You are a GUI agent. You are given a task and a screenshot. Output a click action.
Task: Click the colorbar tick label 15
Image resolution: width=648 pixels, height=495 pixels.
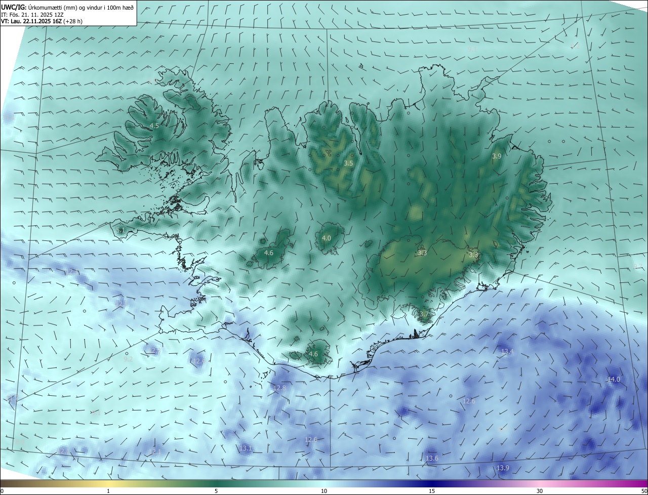pos(432,491)
